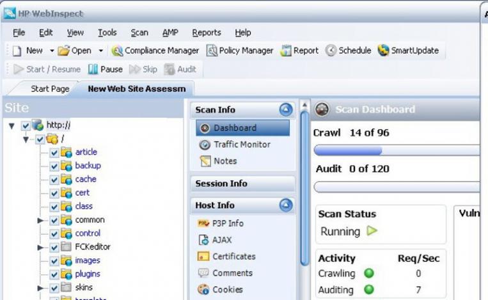Viewport: 488px width, 300px height.
Task: Click the Report toolbar icon
Action: coord(299,51)
